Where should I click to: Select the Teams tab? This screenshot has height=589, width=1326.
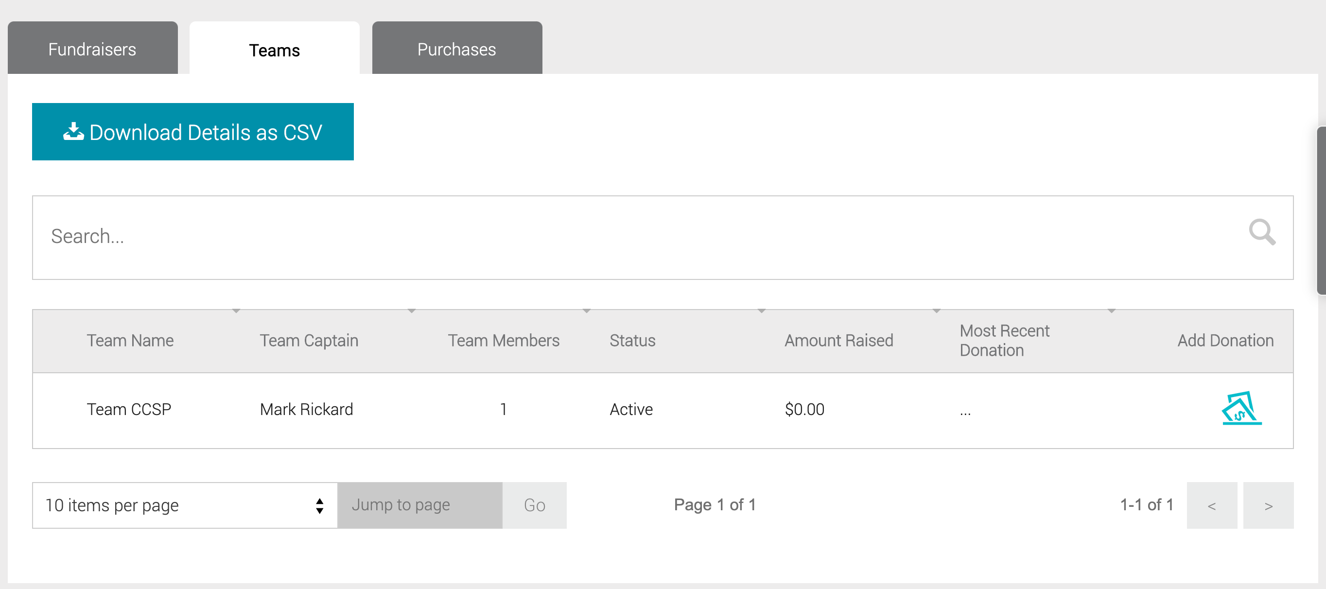click(274, 50)
